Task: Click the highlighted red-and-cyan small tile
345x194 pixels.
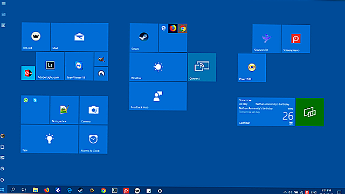Action: (28, 73)
